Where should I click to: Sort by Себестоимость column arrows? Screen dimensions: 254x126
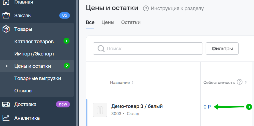tap(245, 82)
